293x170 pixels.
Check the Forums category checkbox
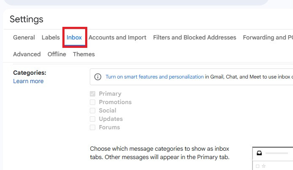[x=92, y=127]
